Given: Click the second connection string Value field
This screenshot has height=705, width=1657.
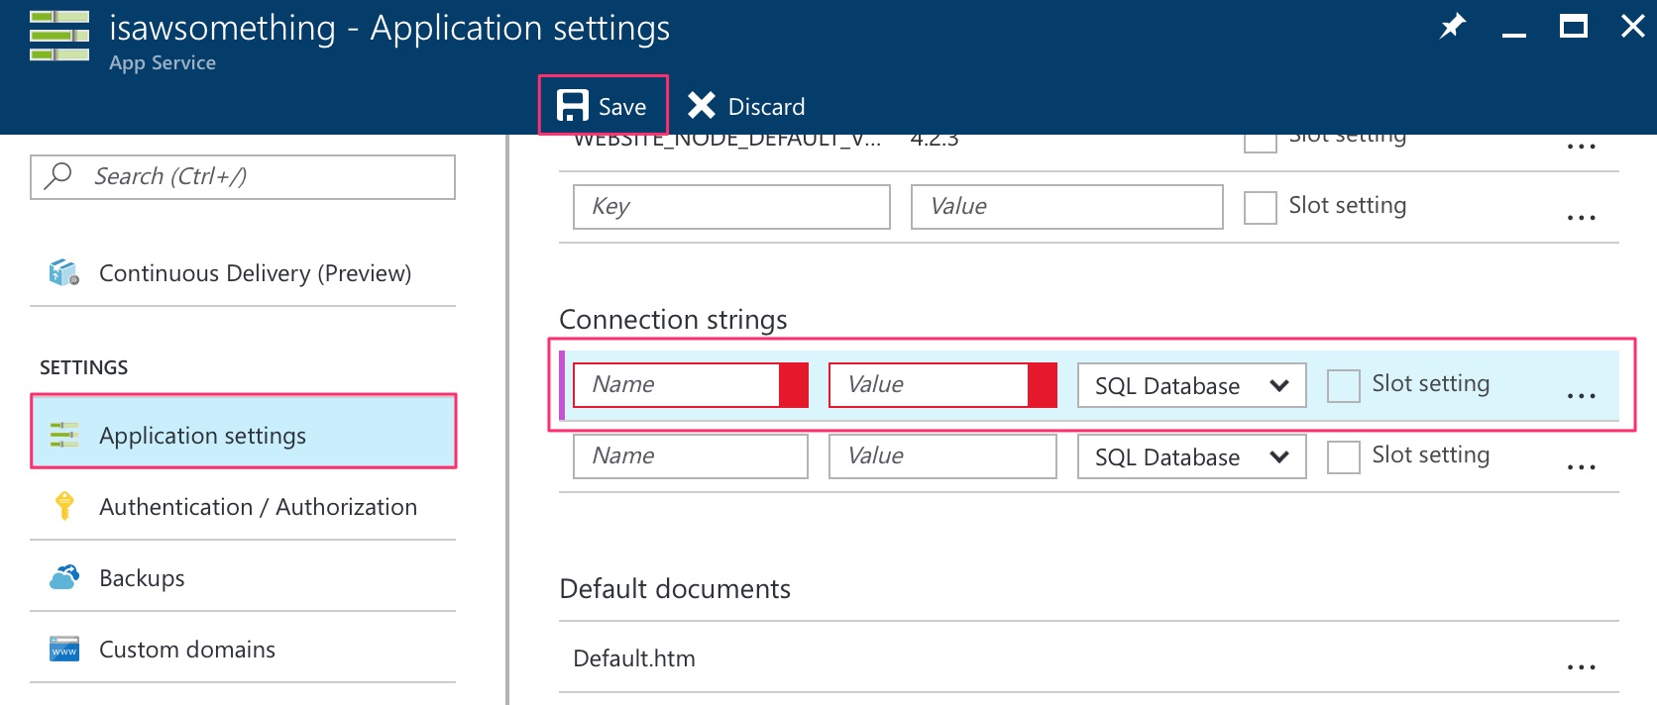Looking at the screenshot, I should coord(942,456).
